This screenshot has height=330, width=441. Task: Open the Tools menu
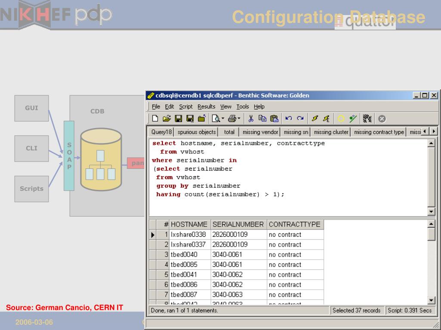point(242,107)
